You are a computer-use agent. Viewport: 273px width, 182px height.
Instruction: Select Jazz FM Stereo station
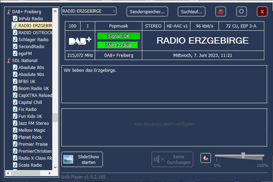pos(33,123)
